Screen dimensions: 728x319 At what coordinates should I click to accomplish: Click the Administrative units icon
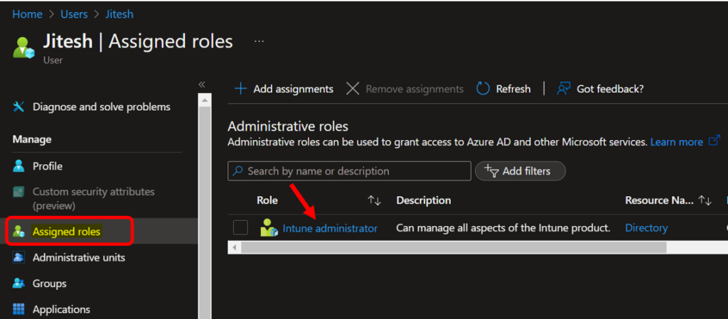(x=18, y=257)
